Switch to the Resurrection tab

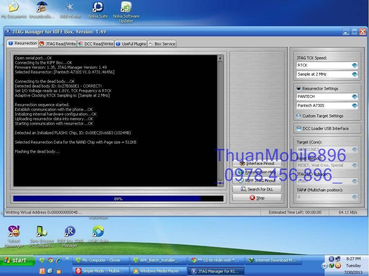tap(23, 43)
